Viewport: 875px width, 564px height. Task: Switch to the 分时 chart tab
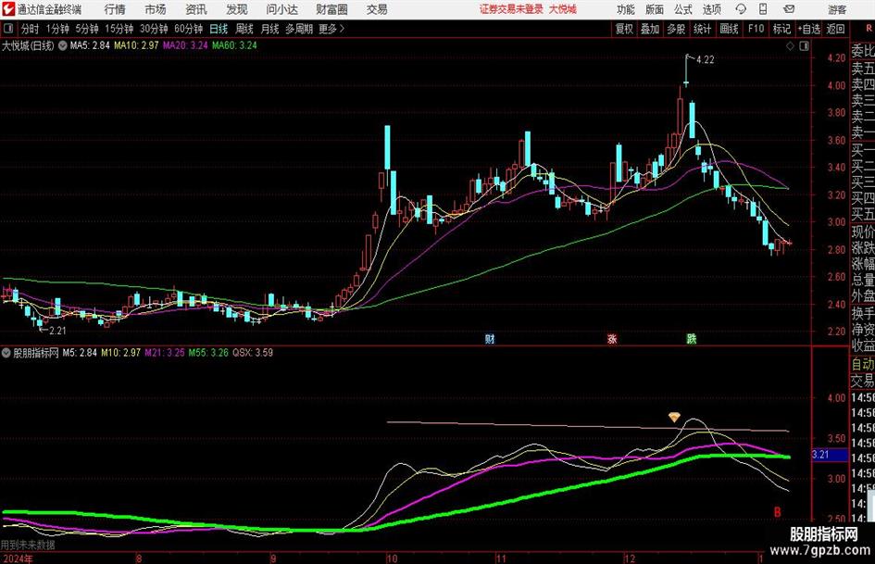31,29
